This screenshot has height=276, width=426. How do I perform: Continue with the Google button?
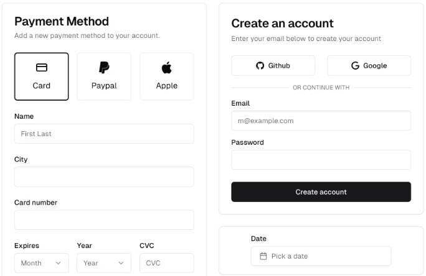pyautogui.click(x=369, y=66)
